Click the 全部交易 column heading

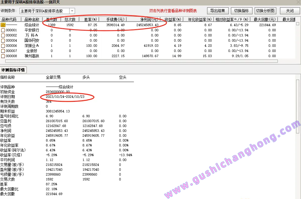click(53, 77)
